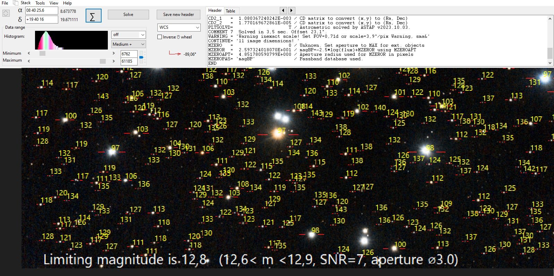Click the right ascension input field

[41, 10]
